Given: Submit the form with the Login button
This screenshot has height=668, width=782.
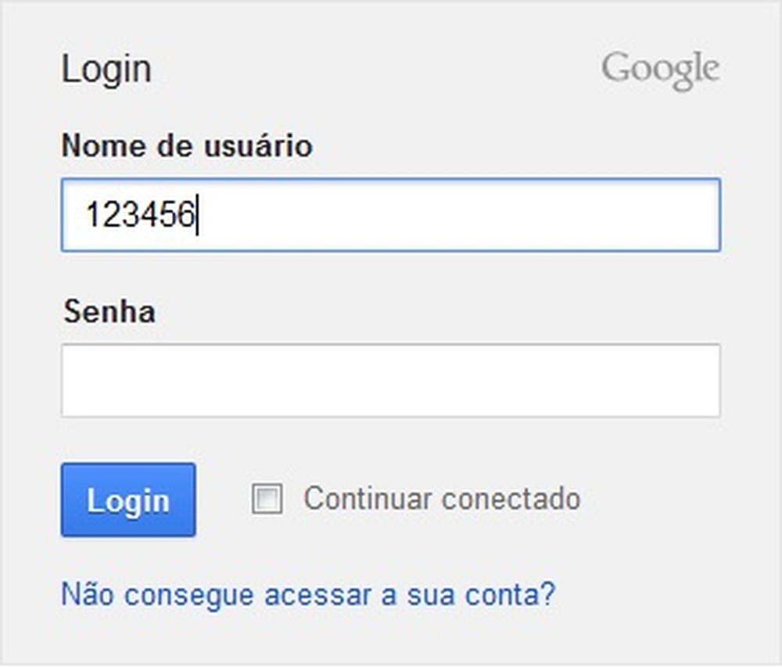Looking at the screenshot, I should [x=128, y=500].
